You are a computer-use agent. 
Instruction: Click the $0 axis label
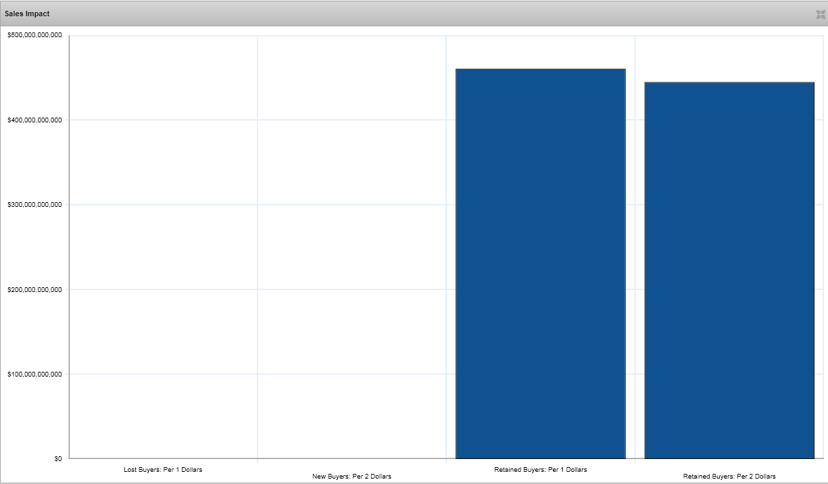pos(58,459)
